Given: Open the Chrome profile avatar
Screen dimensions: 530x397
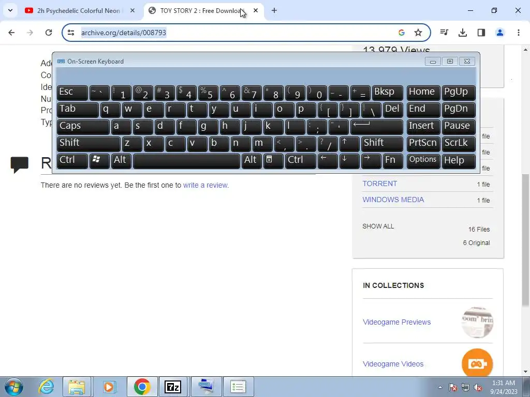Looking at the screenshot, I should tap(500, 33).
